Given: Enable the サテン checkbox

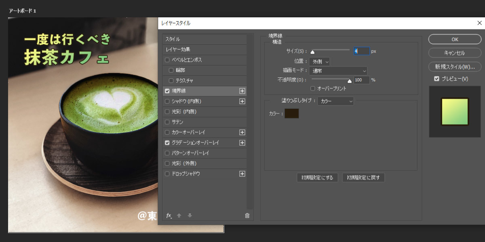Looking at the screenshot, I should point(167,122).
